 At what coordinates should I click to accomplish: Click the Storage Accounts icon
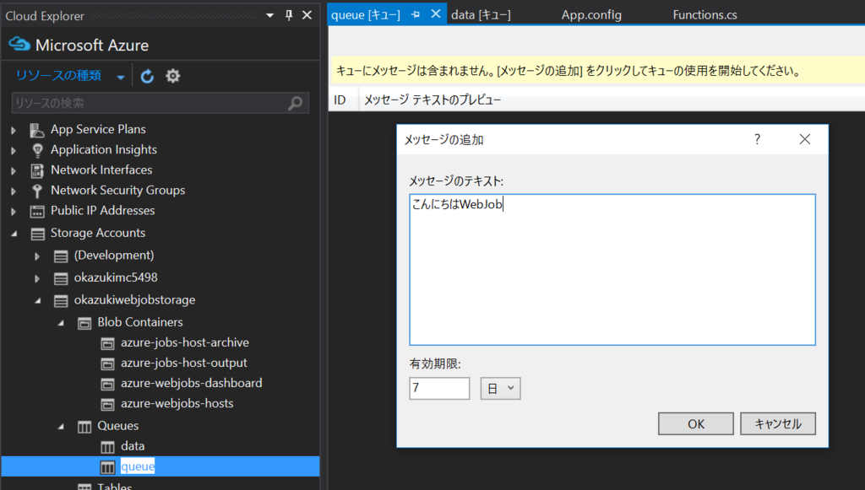[37, 234]
